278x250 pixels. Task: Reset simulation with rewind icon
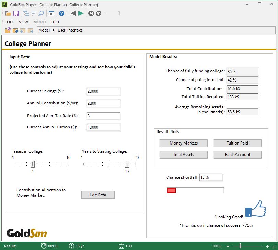(x=73, y=13)
